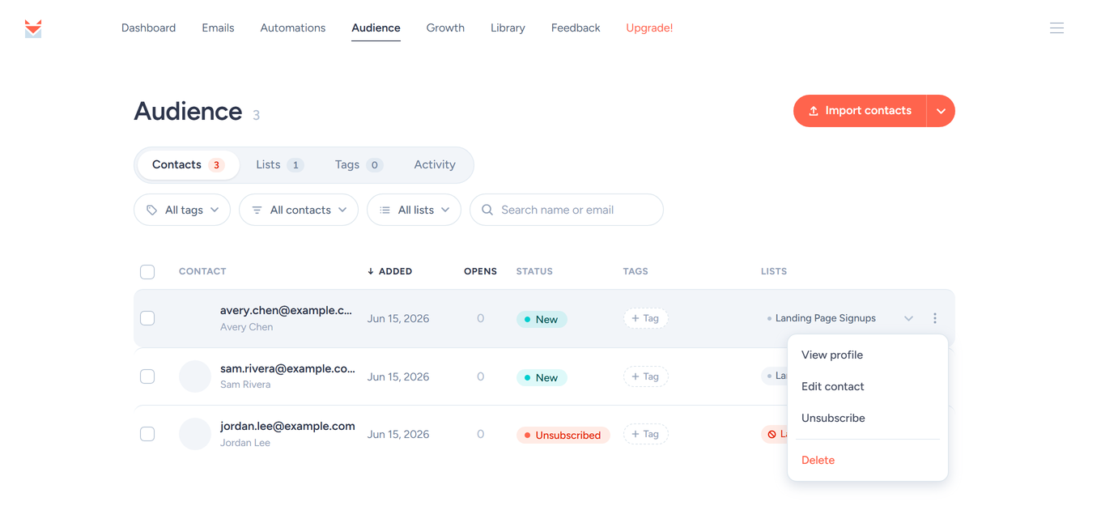The image size is (1101, 506).
Task: Click the Landing Page Signups list label
Action: (825, 318)
